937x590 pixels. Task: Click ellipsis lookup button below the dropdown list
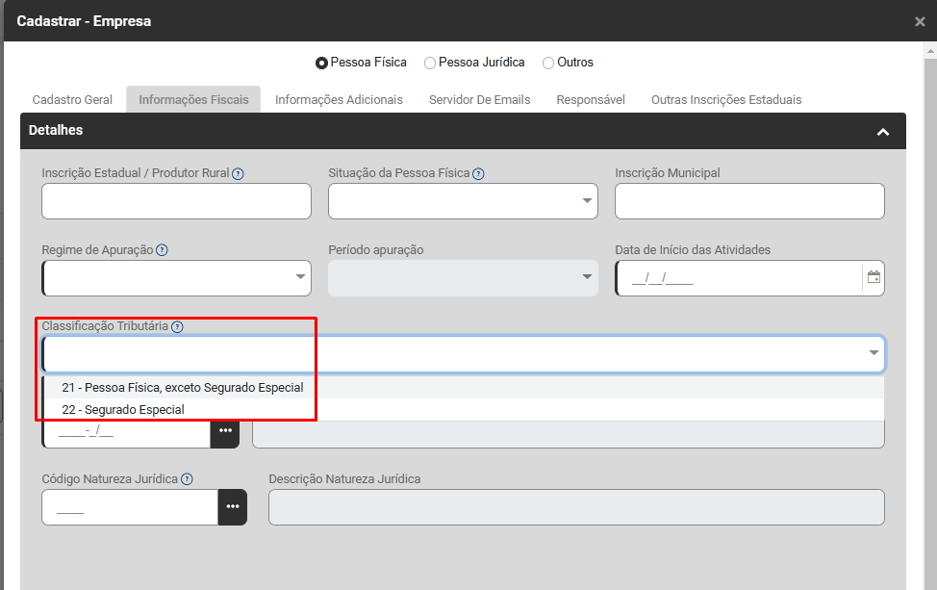pos(224,431)
